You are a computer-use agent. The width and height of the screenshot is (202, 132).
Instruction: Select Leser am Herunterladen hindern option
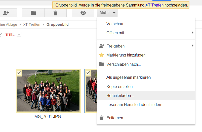coord(134,104)
